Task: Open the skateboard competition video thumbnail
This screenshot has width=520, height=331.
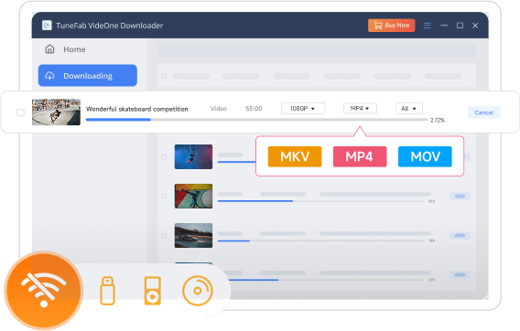Action: pos(56,112)
